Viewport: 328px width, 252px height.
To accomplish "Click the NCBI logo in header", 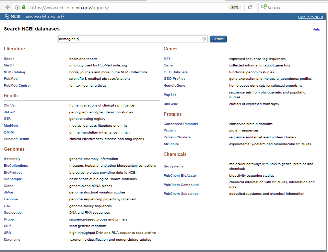I will pos(13,17).
